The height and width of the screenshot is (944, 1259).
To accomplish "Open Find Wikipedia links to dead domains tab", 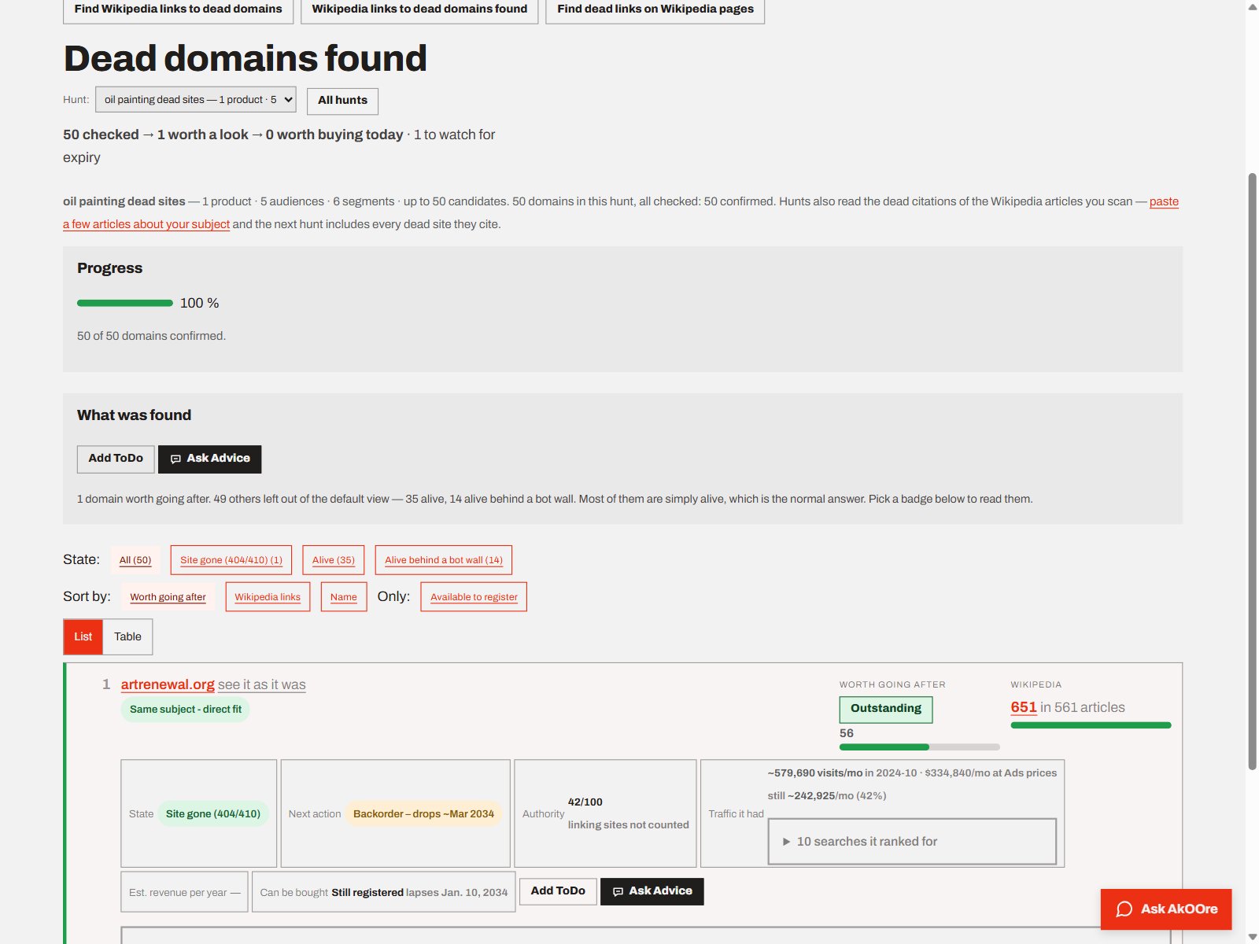I will 178,9.
